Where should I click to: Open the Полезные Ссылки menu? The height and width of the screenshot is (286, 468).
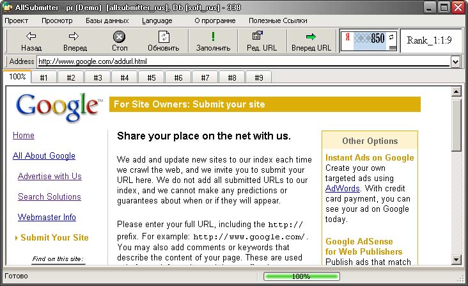pyautogui.click(x=278, y=20)
